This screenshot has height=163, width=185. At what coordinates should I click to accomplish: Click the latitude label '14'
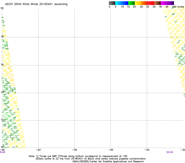2,92
